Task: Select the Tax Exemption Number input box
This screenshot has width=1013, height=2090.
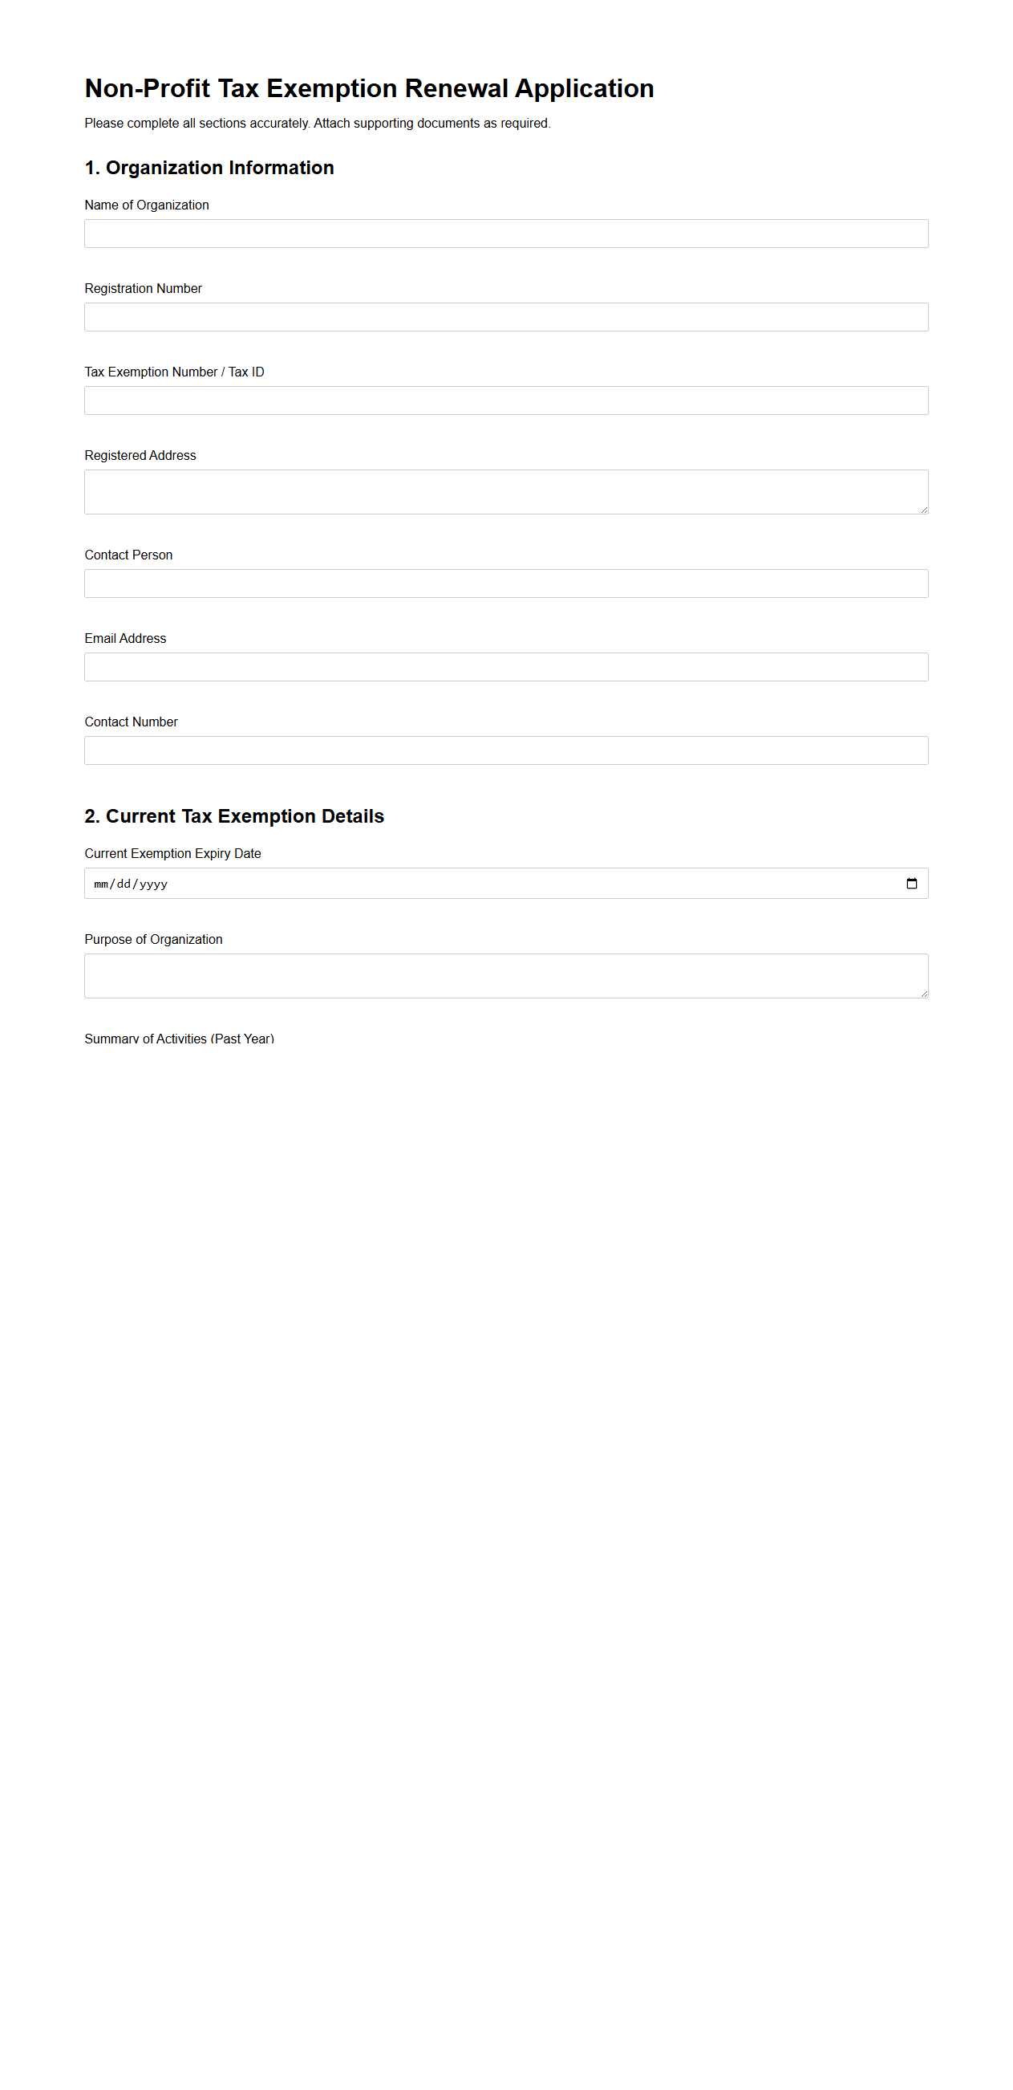Action: 505,401
